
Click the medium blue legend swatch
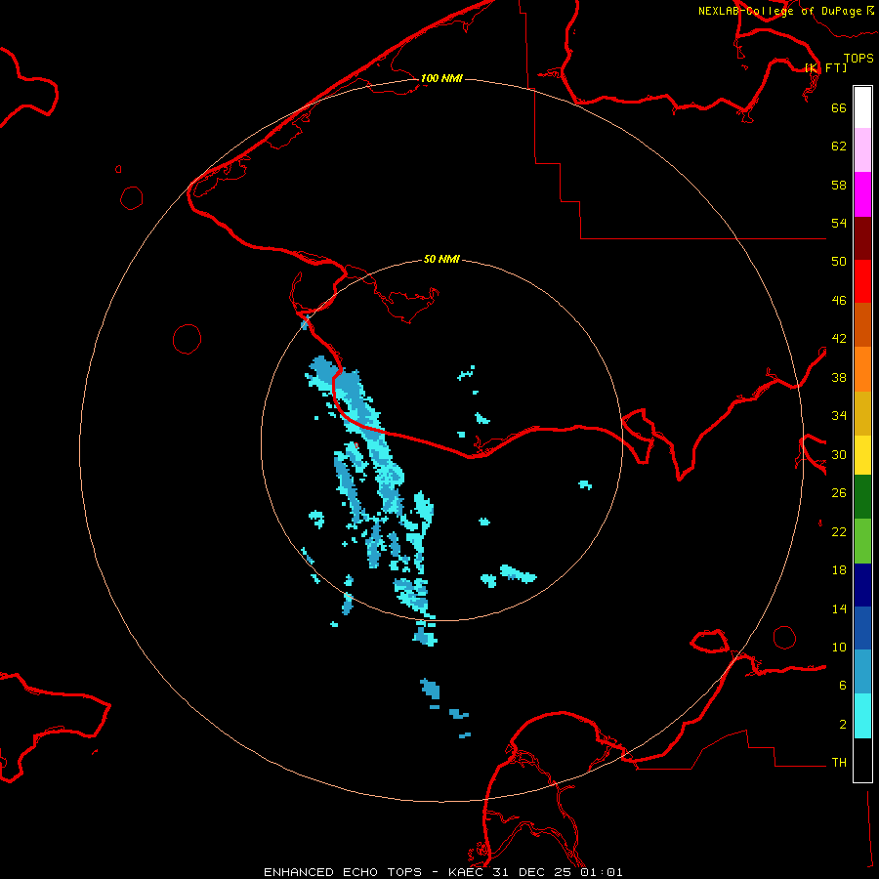coord(862,628)
